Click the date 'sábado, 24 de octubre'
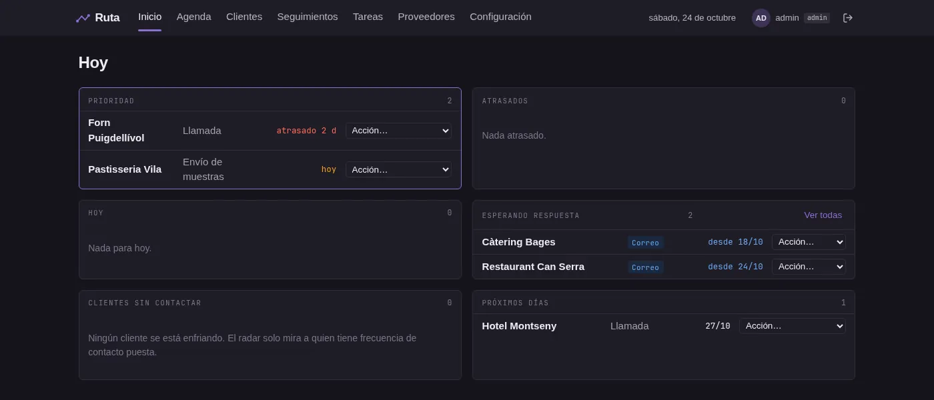This screenshot has height=400, width=934. pos(692,18)
